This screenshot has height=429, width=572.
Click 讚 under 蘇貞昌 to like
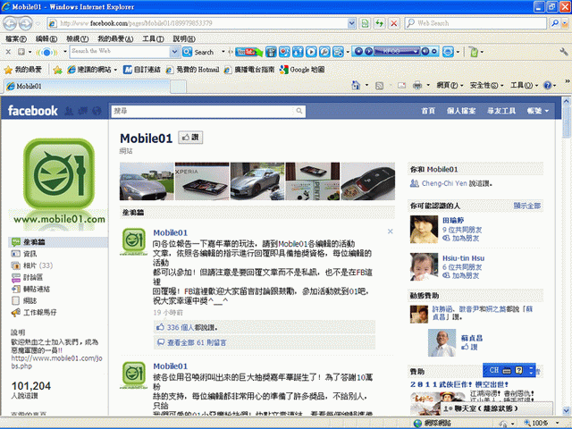[x=469, y=347]
